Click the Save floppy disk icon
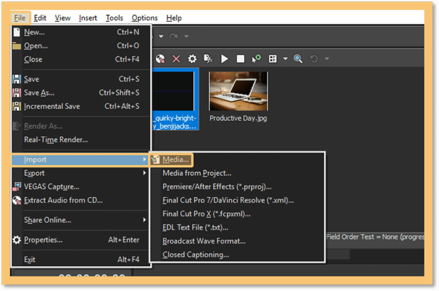Screen dimensions: 439x291 [x=17, y=79]
